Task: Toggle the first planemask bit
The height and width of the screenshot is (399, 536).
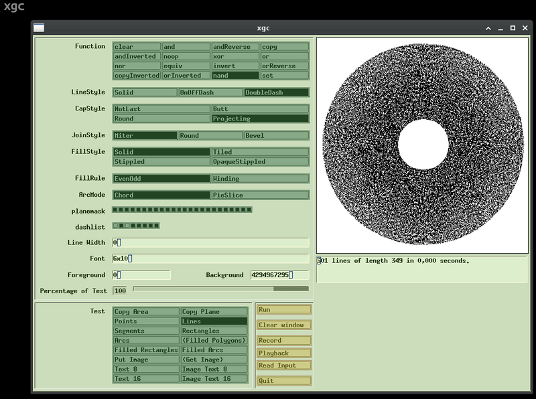Action: 115,210
